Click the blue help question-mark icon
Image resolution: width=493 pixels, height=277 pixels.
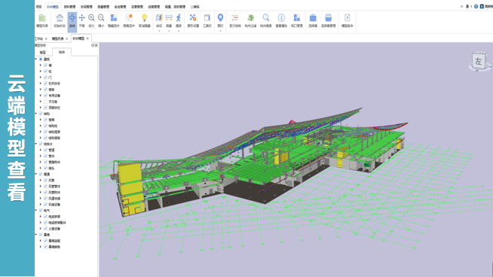[x=476, y=6]
